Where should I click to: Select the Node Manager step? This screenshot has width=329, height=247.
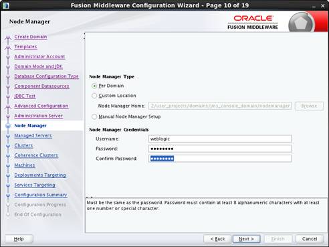(x=30, y=126)
